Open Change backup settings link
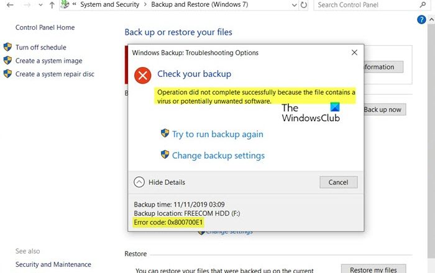 tap(218, 155)
